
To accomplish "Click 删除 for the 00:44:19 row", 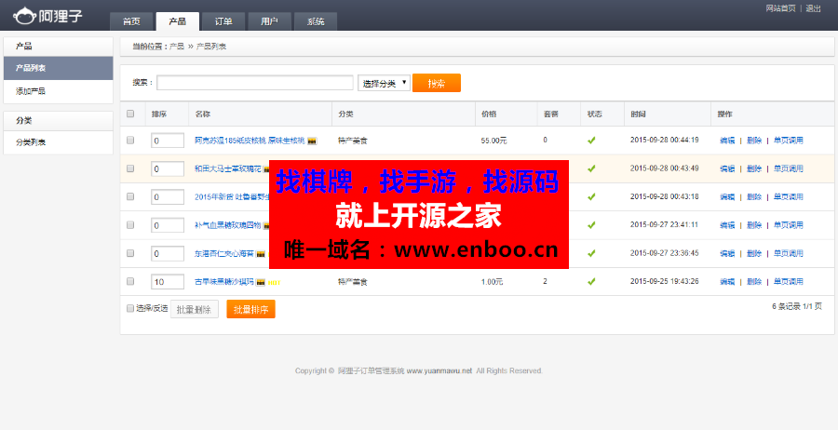I will 754,141.
